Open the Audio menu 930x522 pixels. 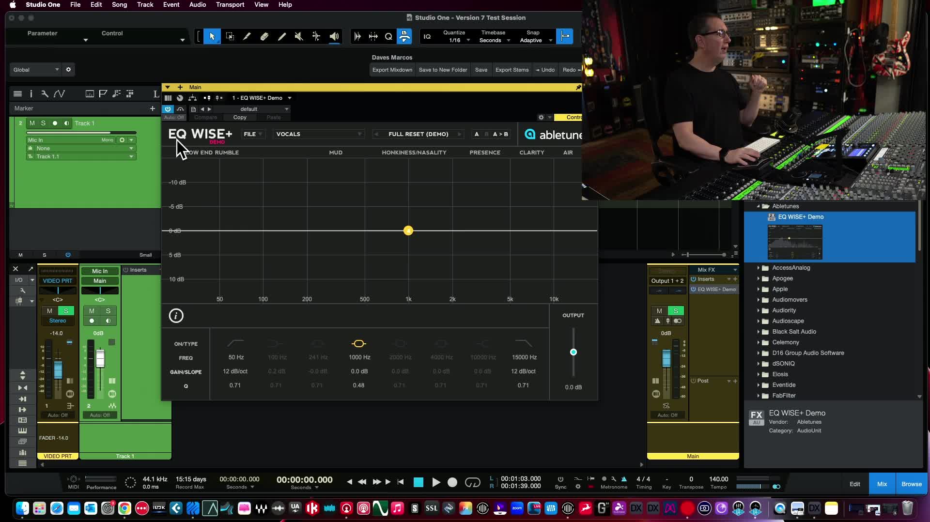198,4
